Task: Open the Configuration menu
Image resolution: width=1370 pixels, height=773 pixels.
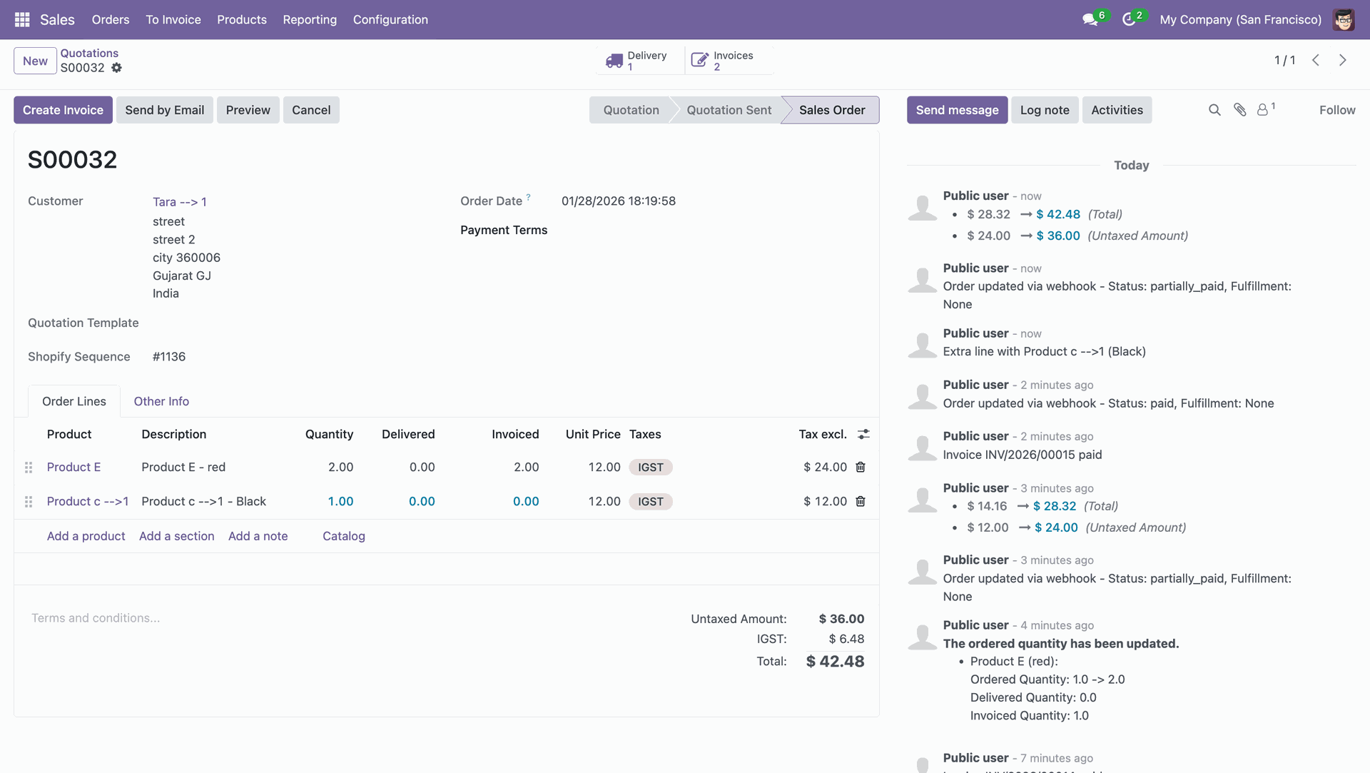Action: pyautogui.click(x=390, y=19)
